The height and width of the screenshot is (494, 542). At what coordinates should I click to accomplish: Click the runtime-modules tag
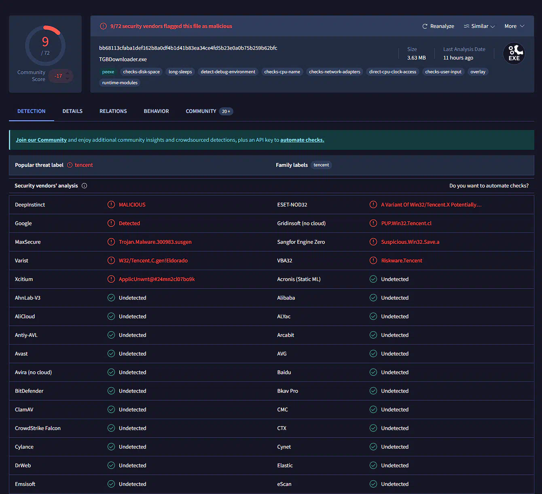pos(120,83)
